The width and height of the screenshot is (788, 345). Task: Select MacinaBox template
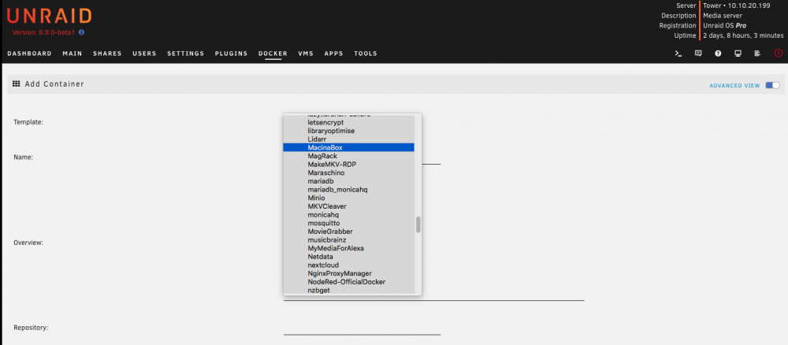(x=349, y=147)
